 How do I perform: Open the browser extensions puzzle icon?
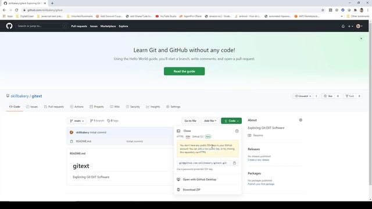click(x=355, y=10)
